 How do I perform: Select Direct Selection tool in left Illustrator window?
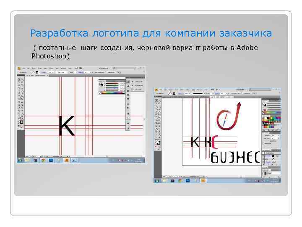22,79
